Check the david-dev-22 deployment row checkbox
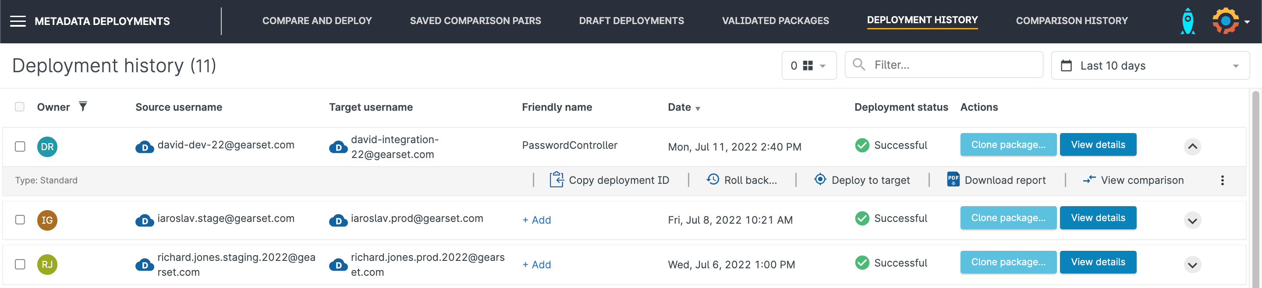Viewport: 1262px width, 288px height. pos(20,147)
